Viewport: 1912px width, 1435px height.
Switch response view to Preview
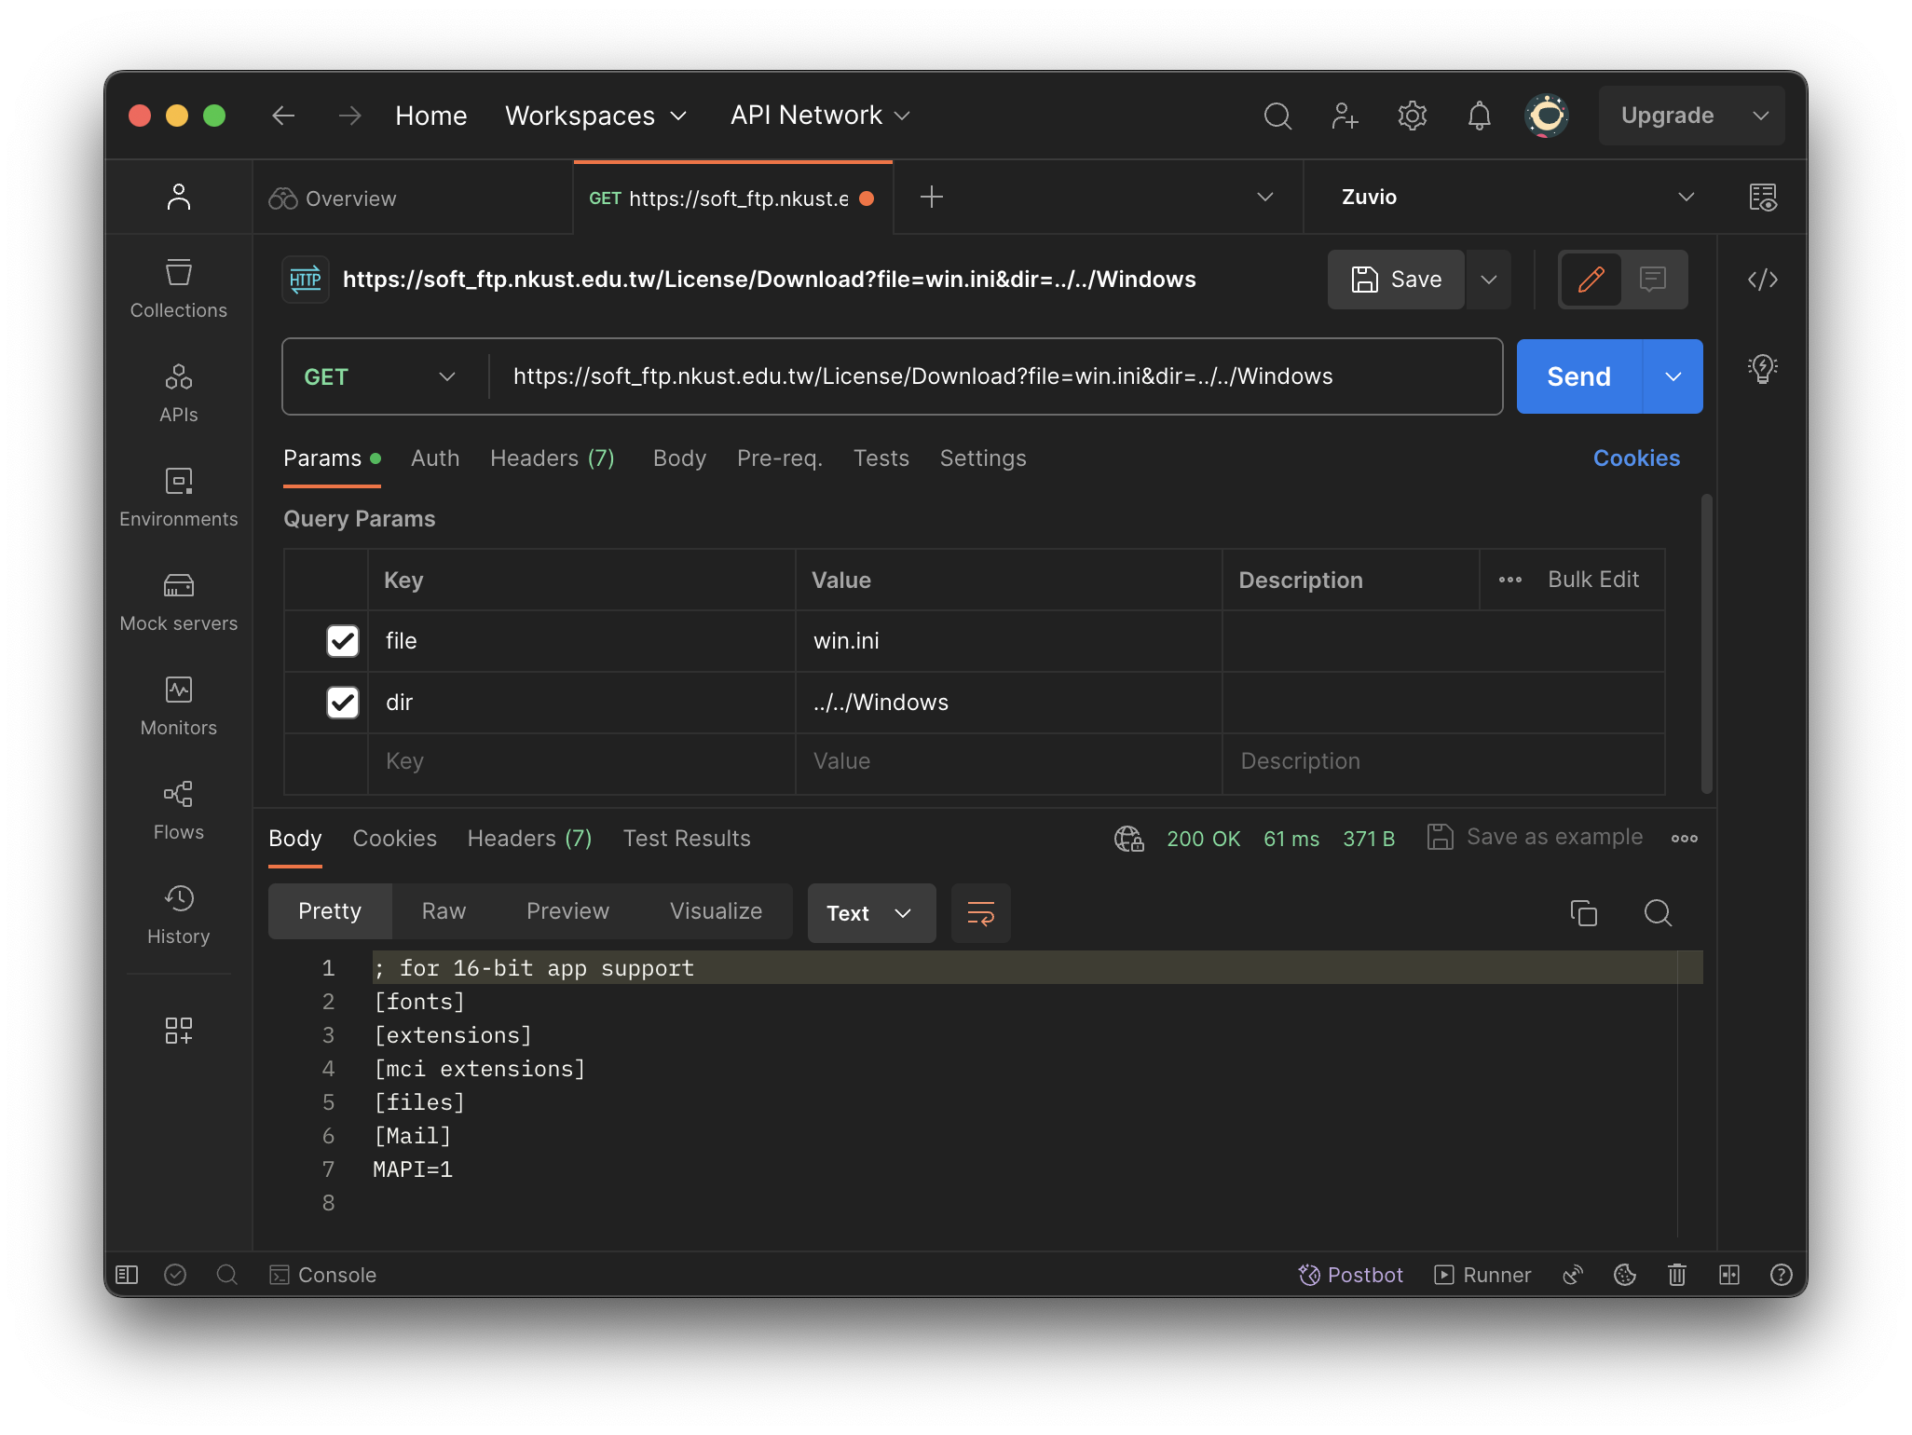pos(567,910)
